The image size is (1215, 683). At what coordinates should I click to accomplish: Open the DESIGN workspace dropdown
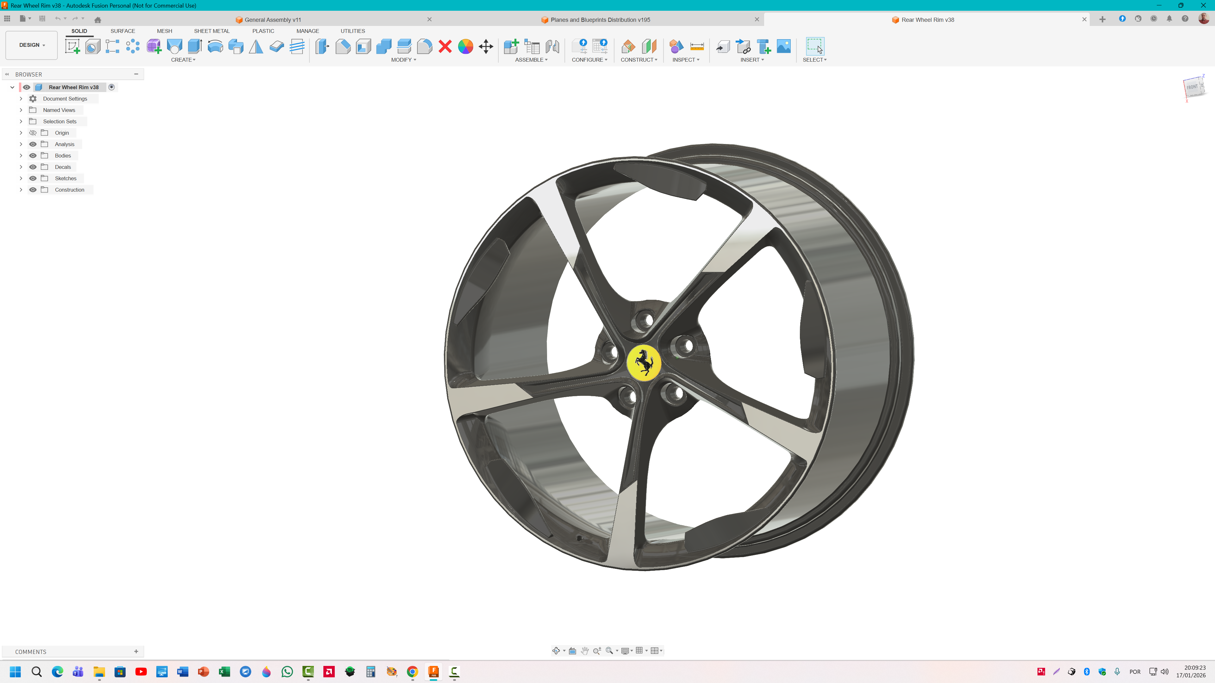click(32, 45)
